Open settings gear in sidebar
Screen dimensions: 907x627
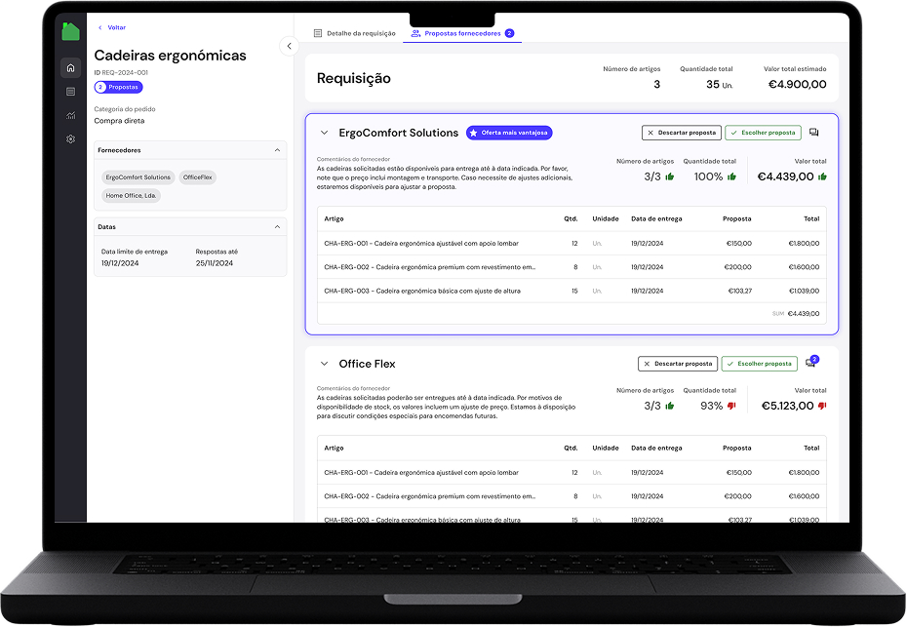point(70,139)
